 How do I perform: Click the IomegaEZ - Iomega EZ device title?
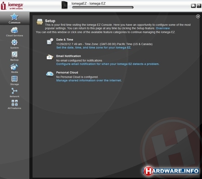coord(88,3)
